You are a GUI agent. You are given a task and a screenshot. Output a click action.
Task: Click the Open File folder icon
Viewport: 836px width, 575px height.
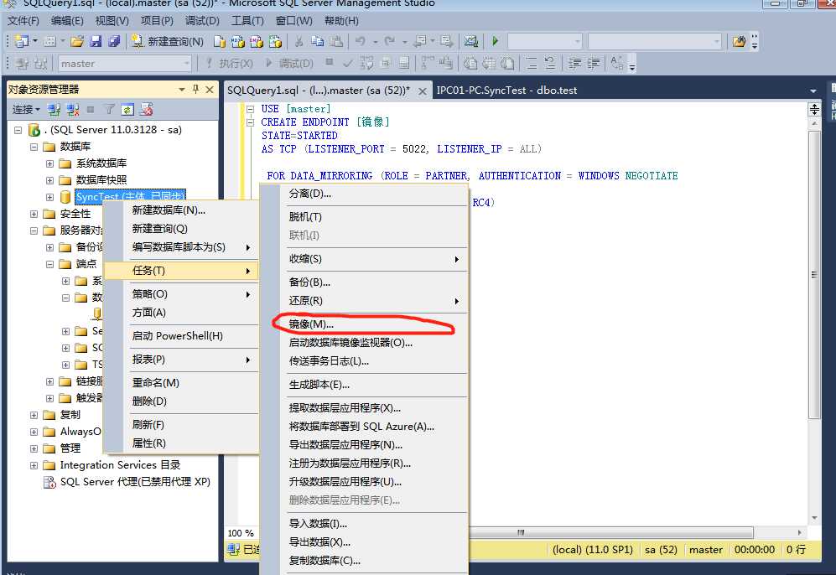(77, 41)
